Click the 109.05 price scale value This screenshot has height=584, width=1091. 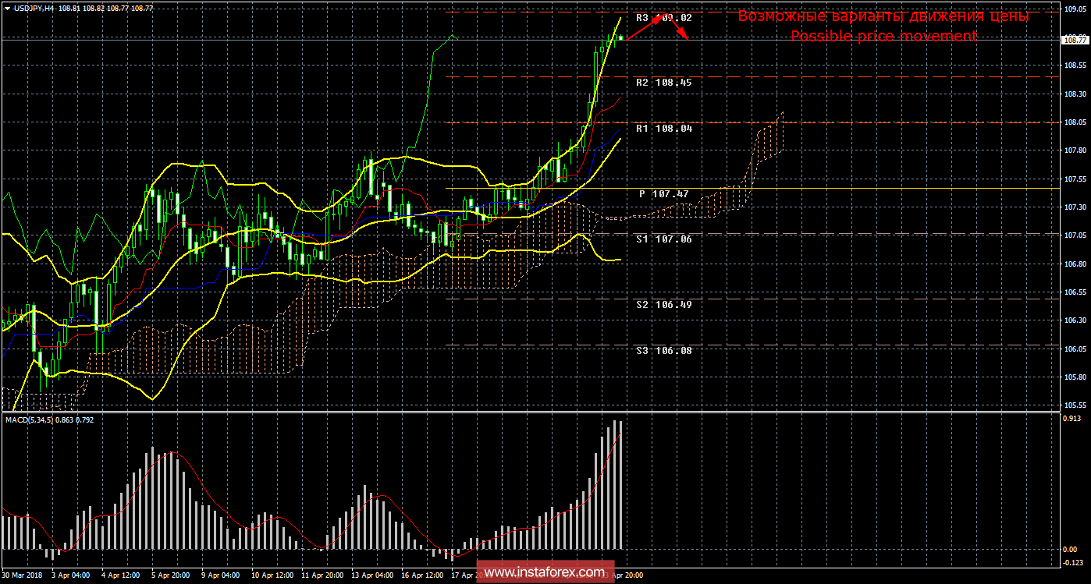pyautogui.click(x=1074, y=9)
